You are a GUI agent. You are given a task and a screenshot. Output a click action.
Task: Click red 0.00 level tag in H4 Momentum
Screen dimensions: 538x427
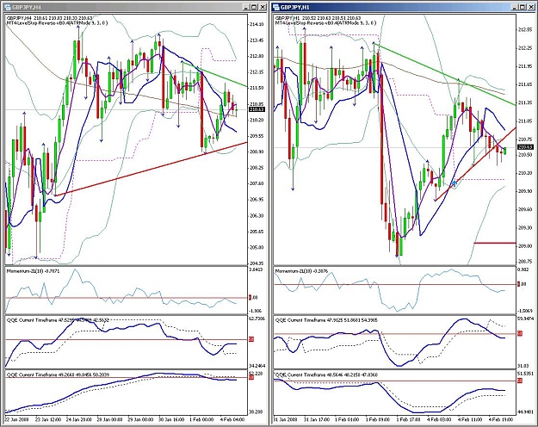pyautogui.click(x=250, y=298)
